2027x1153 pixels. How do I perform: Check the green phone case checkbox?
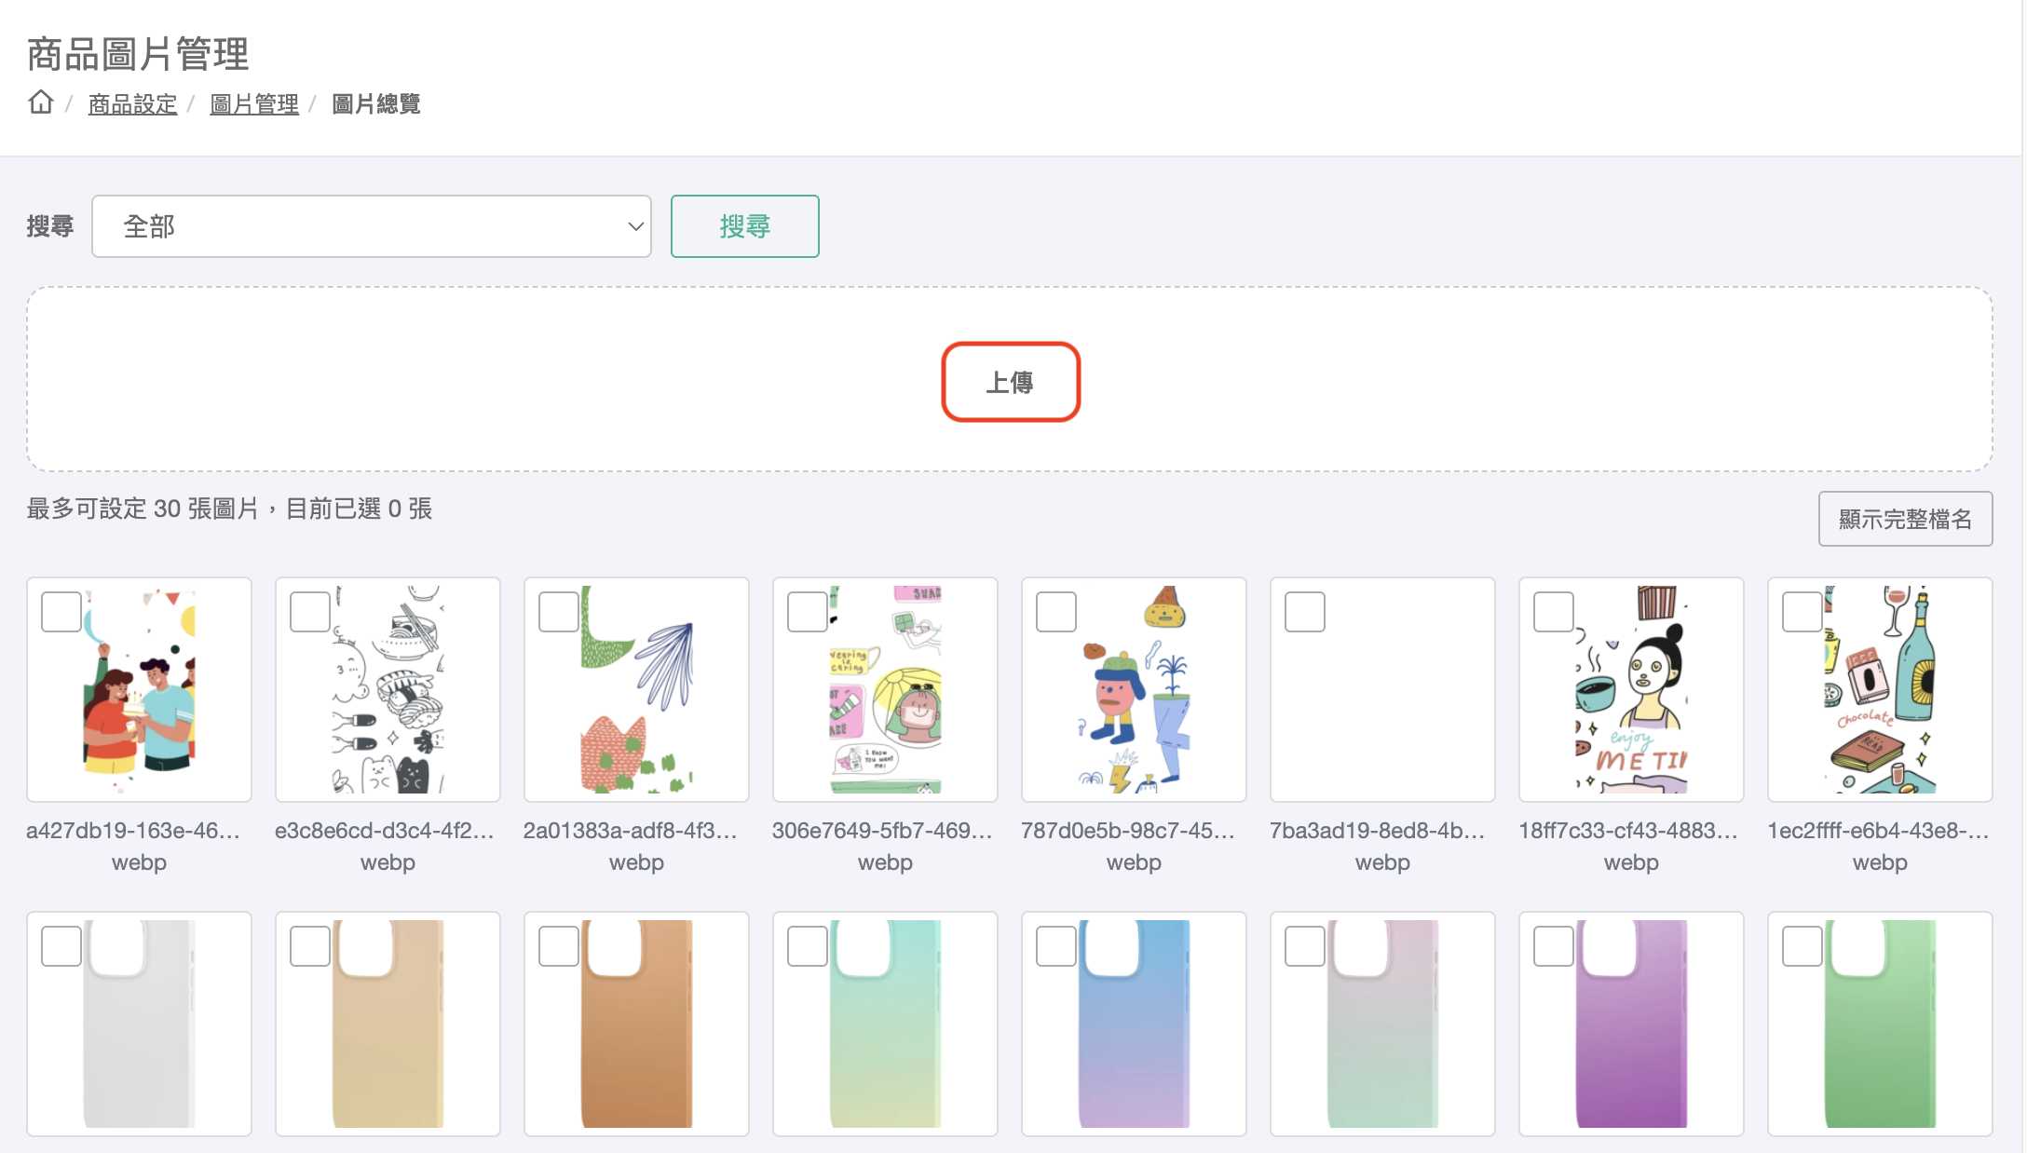(x=1803, y=946)
